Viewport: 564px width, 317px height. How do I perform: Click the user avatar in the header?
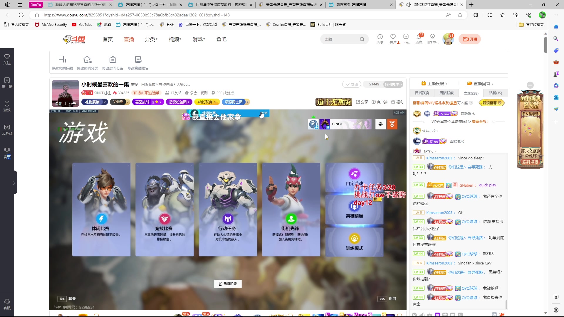point(448,39)
